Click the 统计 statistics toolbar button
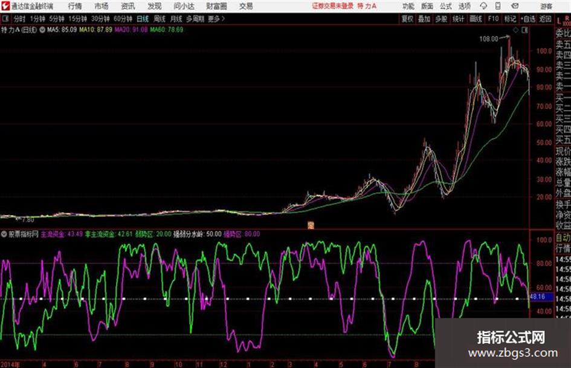 coord(459,19)
